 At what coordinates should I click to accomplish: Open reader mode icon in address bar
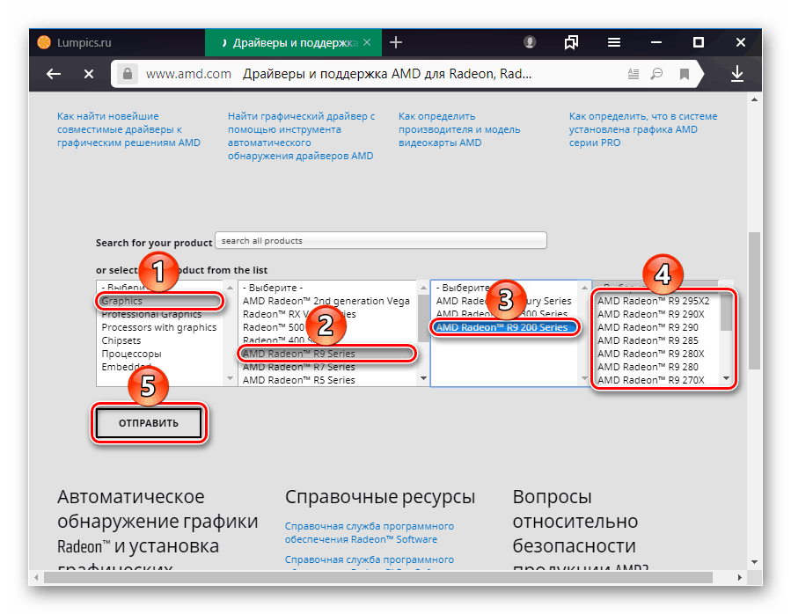pyautogui.click(x=634, y=74)
